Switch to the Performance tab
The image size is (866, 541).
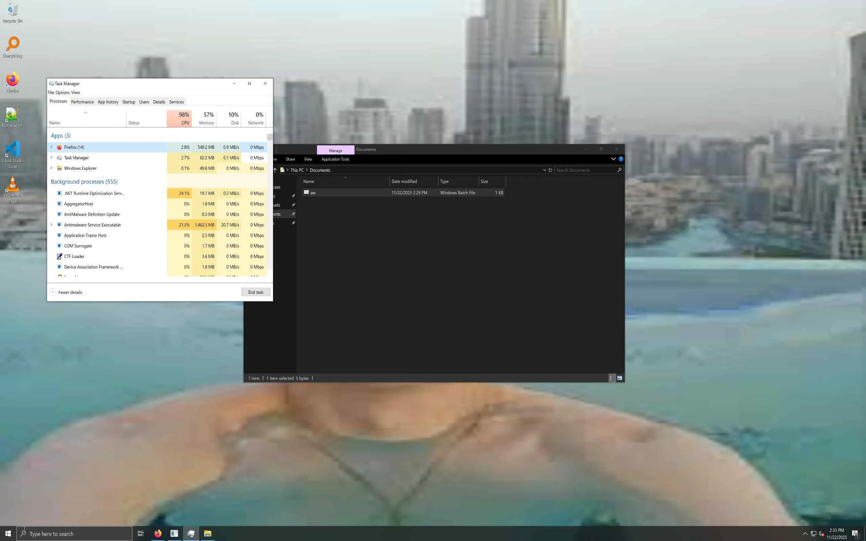(82, 102)
